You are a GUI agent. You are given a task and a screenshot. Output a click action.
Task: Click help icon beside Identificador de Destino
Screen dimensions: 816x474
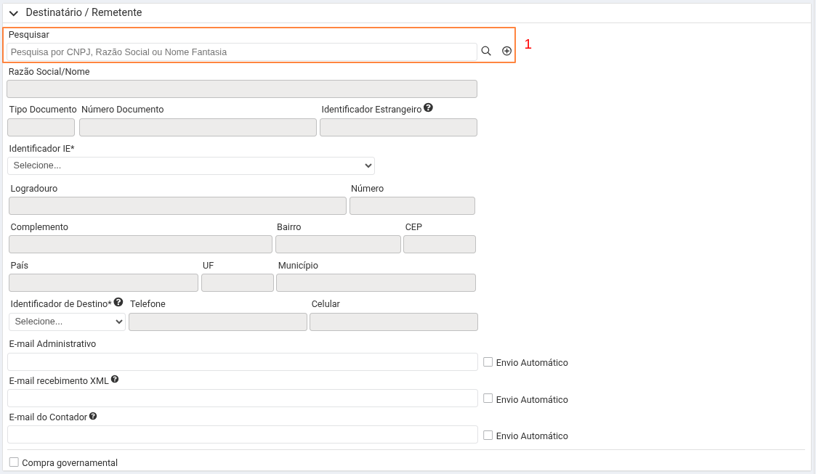click(118, 302)
